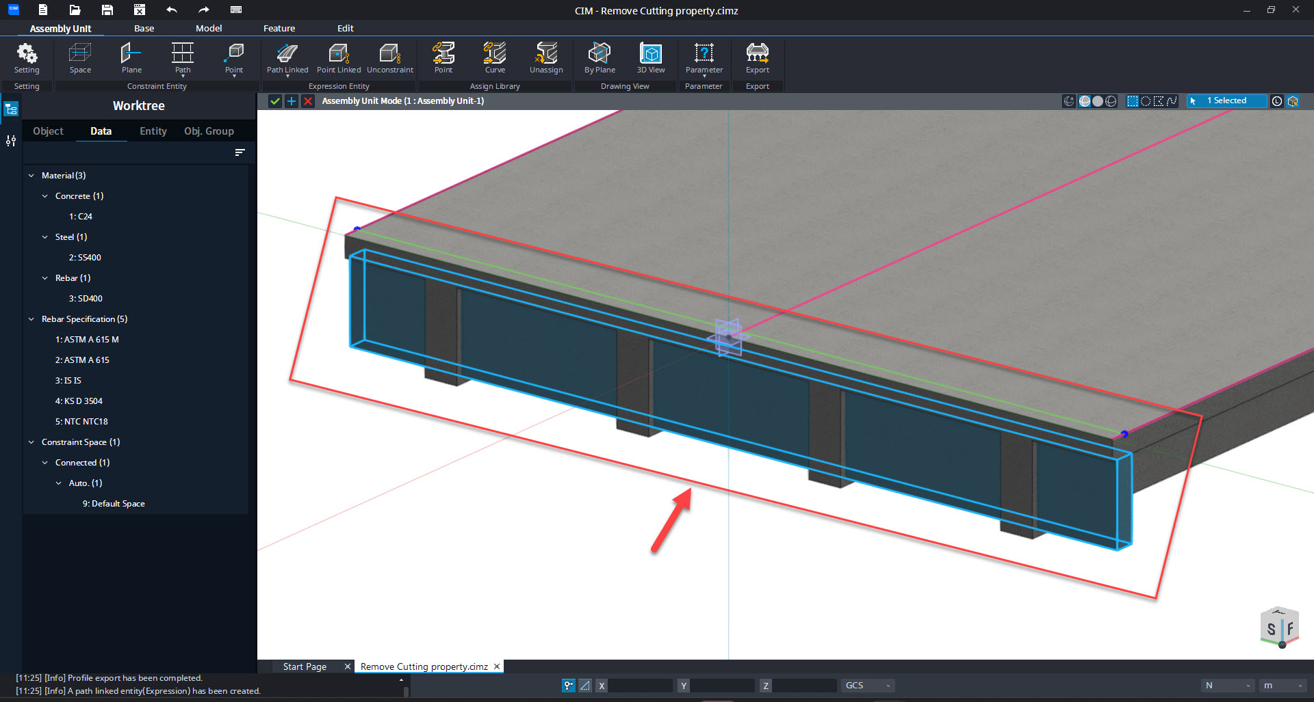Collapse the Material (3) tree node

pos(31,176)
